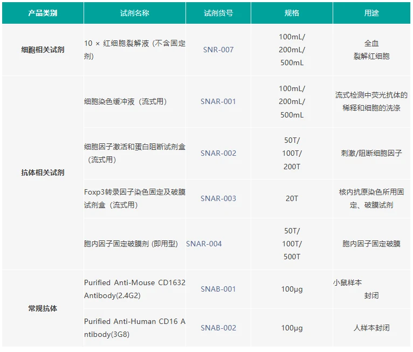Open the SNAB-002 product code link

[218, 328]
